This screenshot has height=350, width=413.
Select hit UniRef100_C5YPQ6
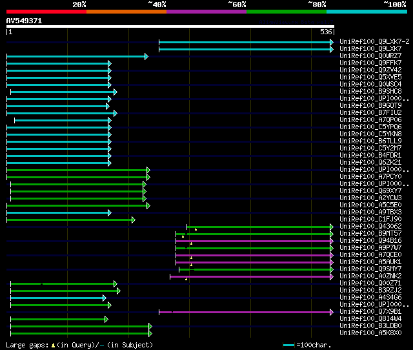(370, 127)
